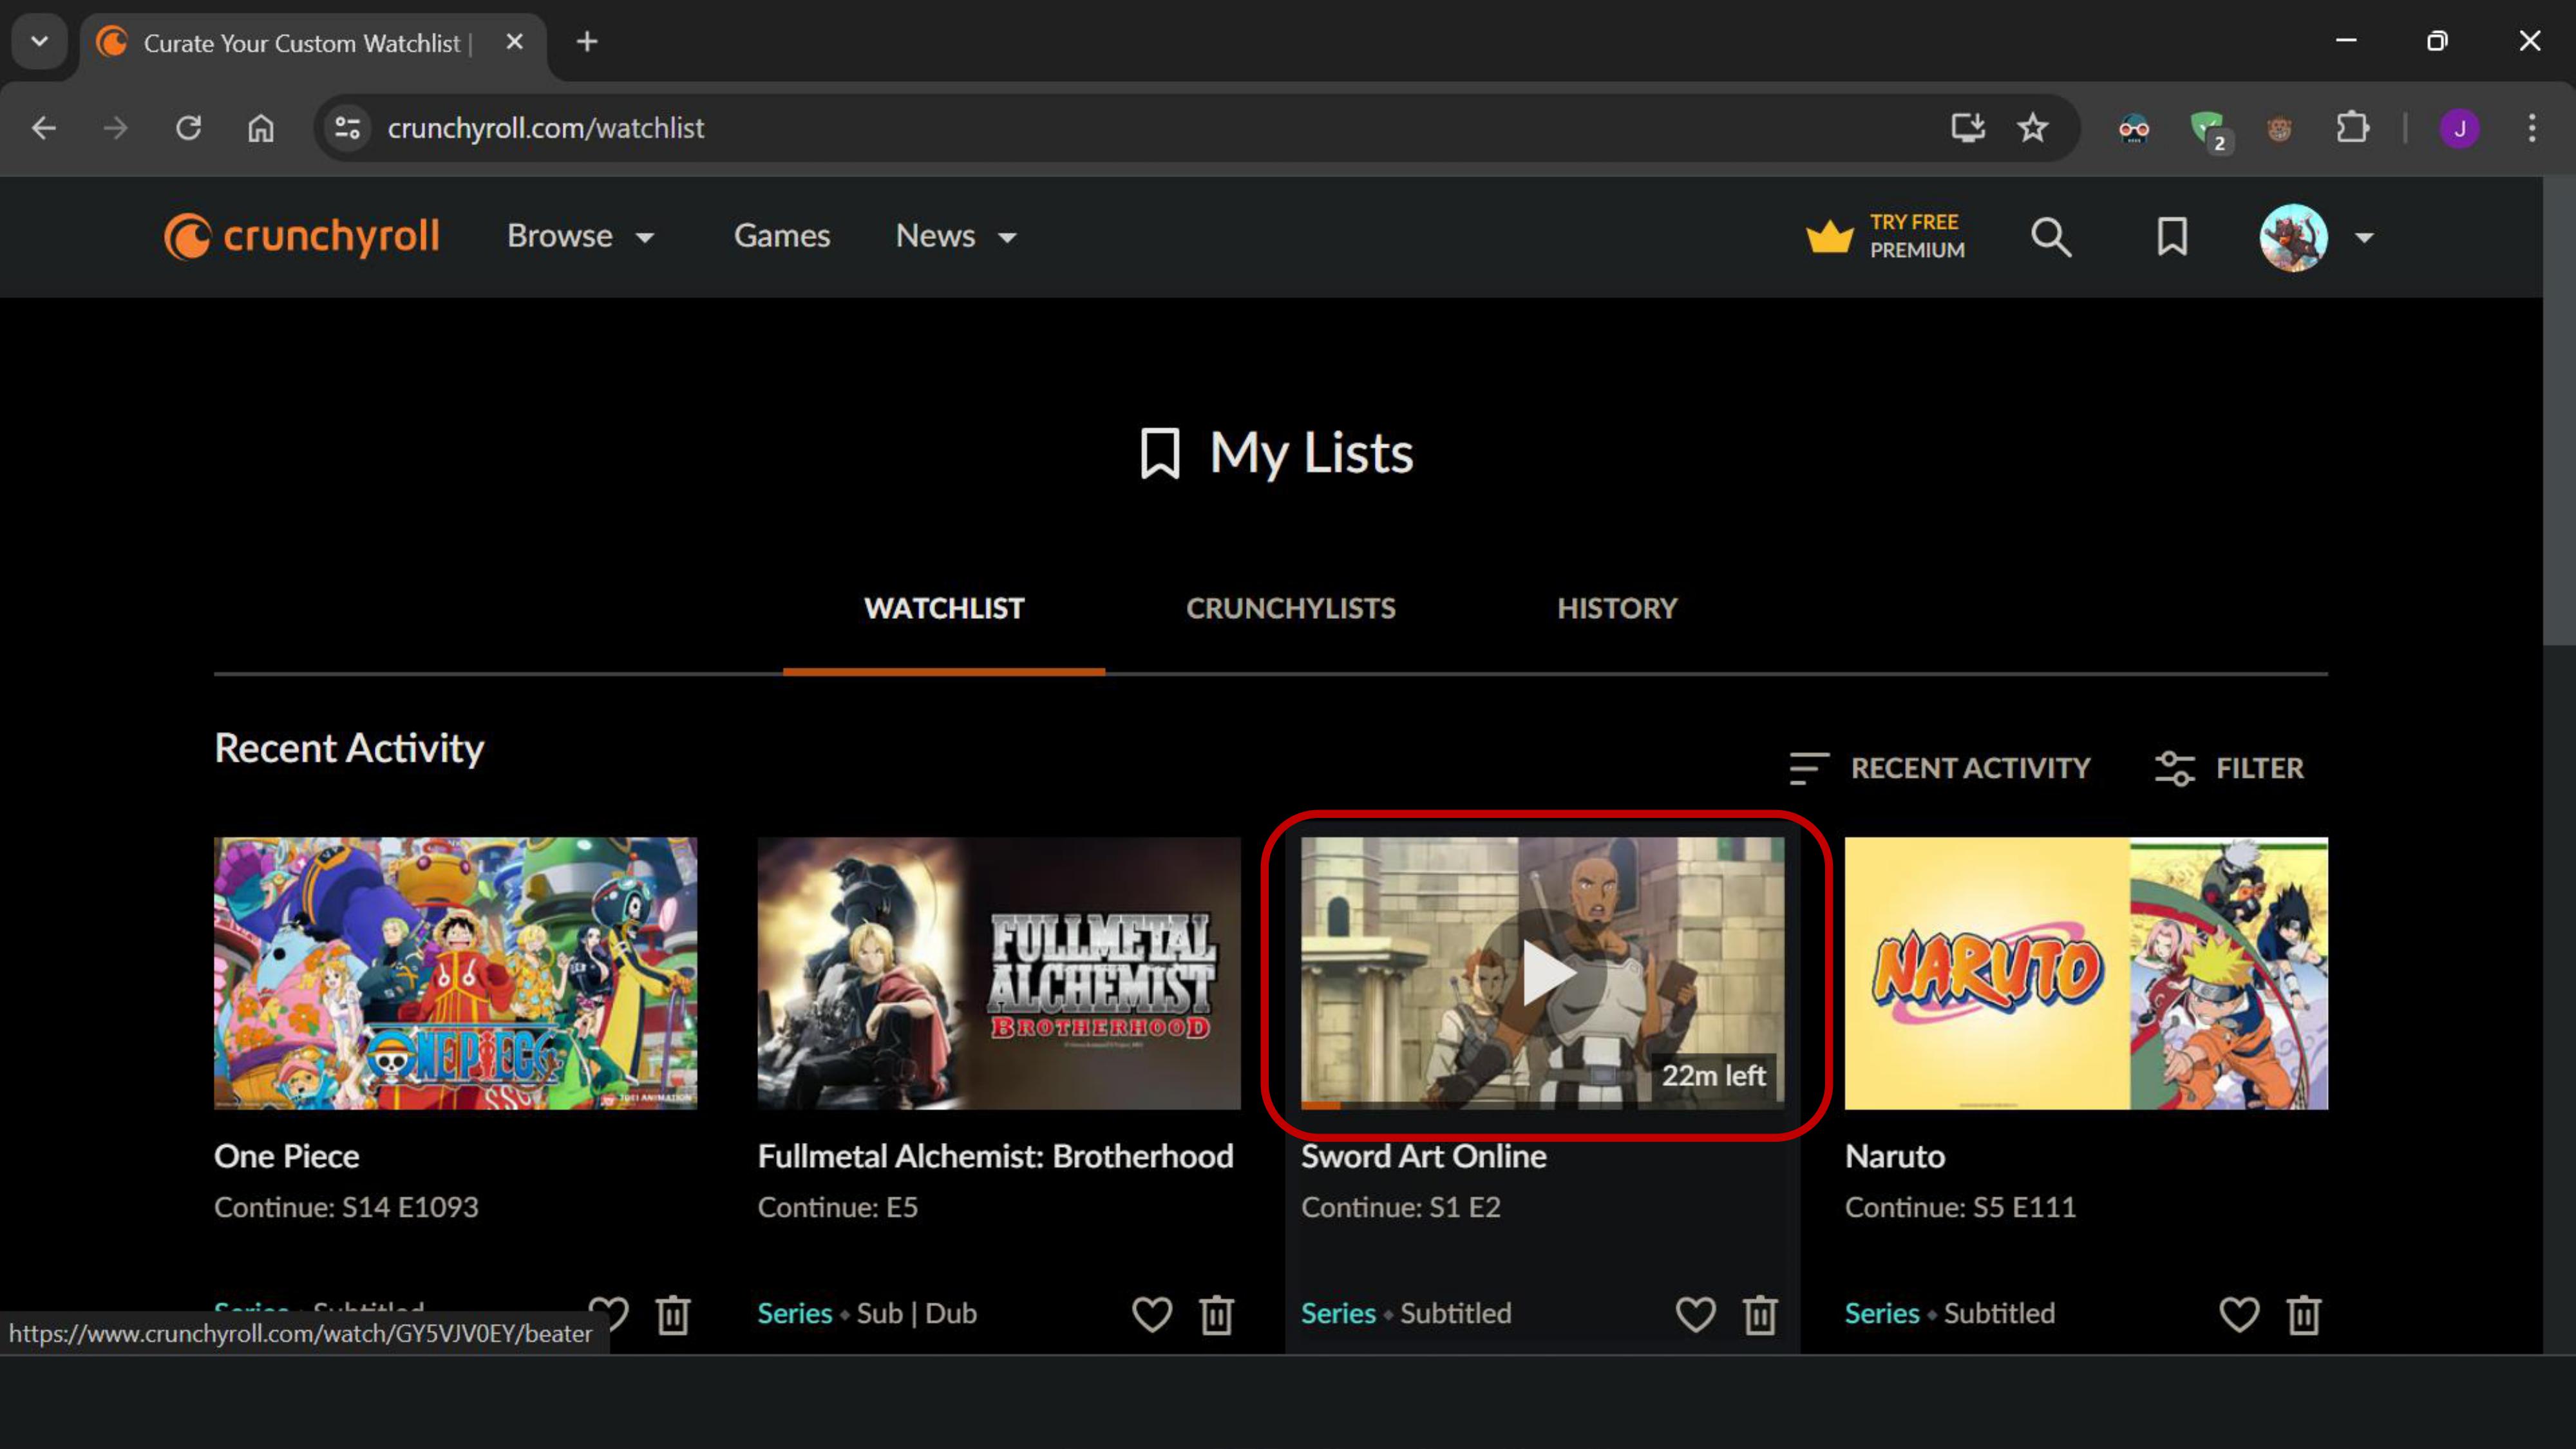The height and width of the screenshot is (1449, 2576).
Task: Click the Crunchyroll logo
Action: click(302, 237)
